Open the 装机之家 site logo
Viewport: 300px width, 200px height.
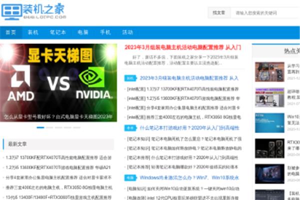tap(33, 11)
